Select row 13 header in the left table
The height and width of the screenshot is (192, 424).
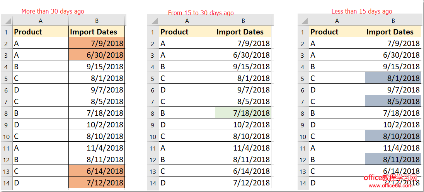click(7, 171)
